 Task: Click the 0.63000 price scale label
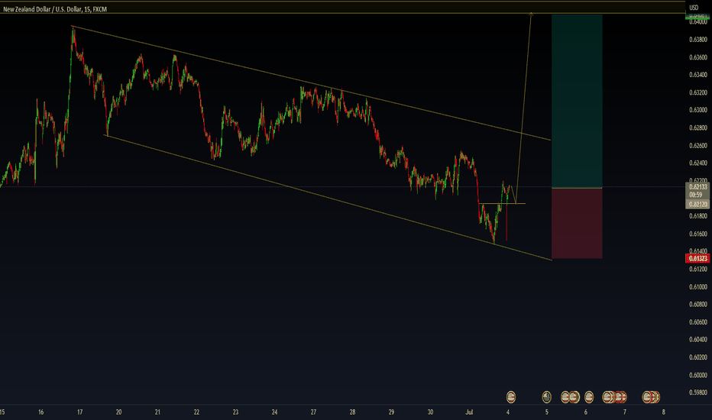[698, 110]
